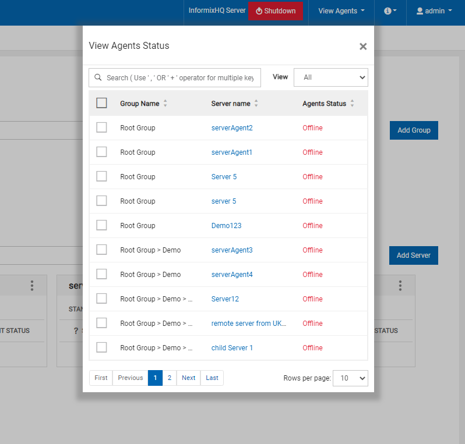Go to the Last page
465x444 pixels.
coord(212,378)
